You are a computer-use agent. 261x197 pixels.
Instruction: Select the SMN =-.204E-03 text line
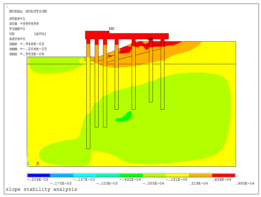tap(28, 49)
